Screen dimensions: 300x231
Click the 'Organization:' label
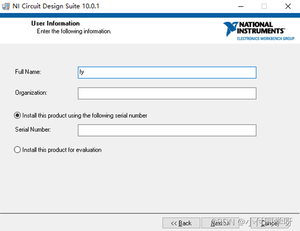click(x=31, y=93)
